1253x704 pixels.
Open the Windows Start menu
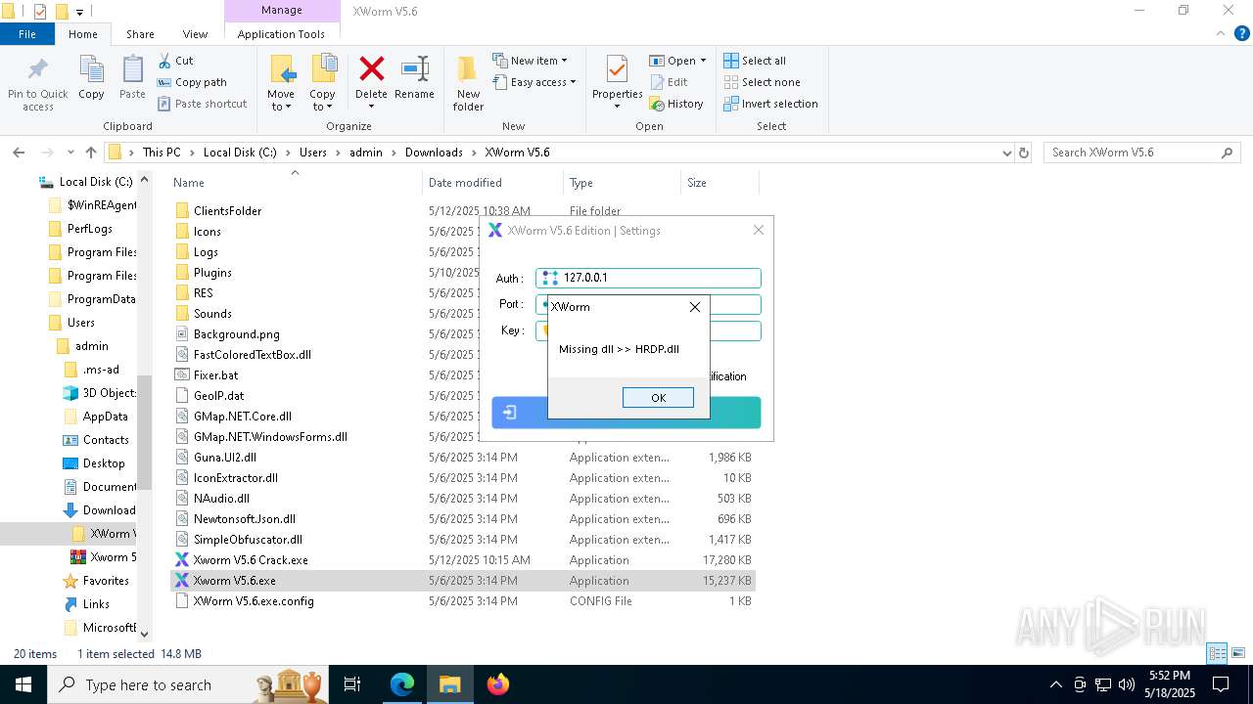tap(23, 684)
